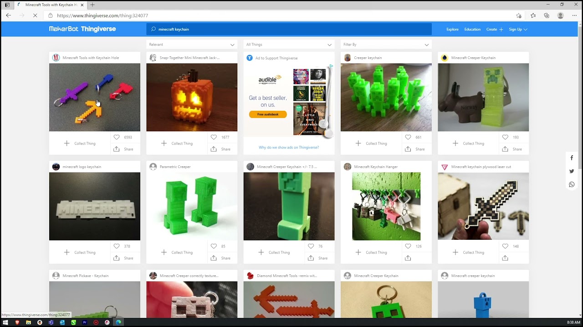The width and height of the screenshot is (583, 327).
Task: Like the Snap-Together Mini Minecraft Jack card
Action: coord(214,137)
